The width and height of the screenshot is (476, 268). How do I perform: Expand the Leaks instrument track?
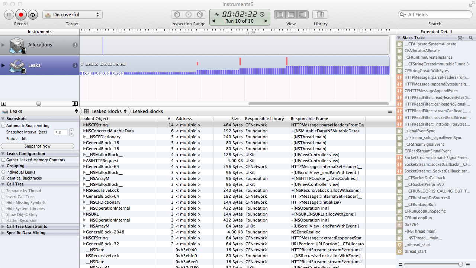pos(3,65)
